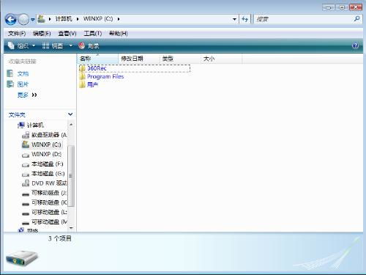The image size is (366, 275).
Task: Expand the arrow between 计算机 and WINXP
Action: [78, 19]
